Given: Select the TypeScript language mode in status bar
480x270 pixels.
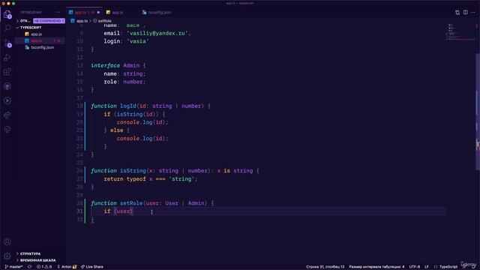Looking at the screenshot, I should (448, 267).
